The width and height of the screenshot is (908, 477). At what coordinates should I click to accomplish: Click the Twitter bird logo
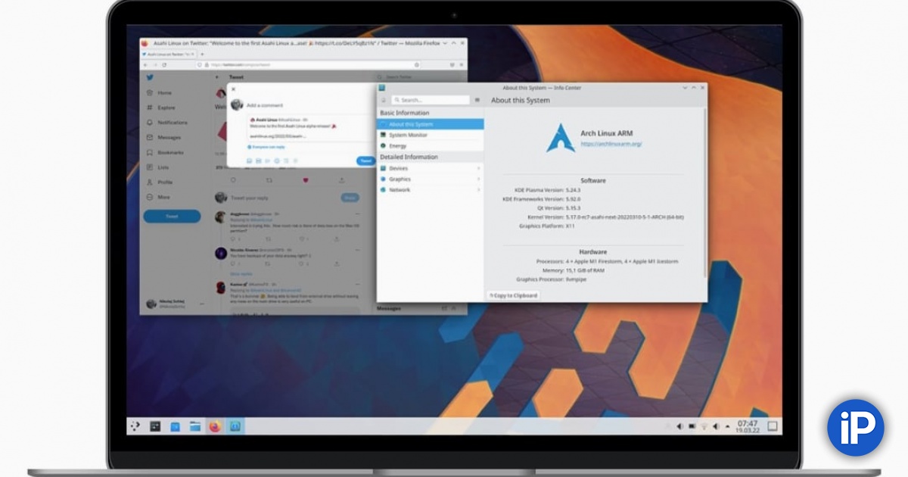click(150, 77)
